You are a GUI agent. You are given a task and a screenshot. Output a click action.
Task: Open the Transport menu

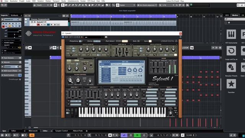point(56,1)
